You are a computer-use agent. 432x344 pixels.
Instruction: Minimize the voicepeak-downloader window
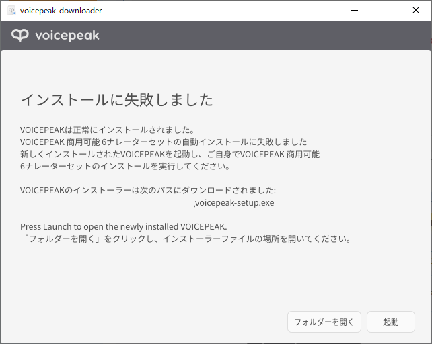click(355, 11)
